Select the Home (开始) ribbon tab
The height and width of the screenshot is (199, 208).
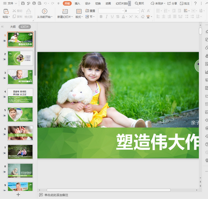click(67, 3)
